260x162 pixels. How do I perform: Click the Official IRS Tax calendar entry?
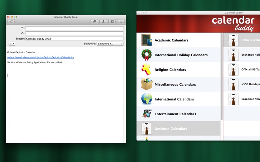(242, 69)
